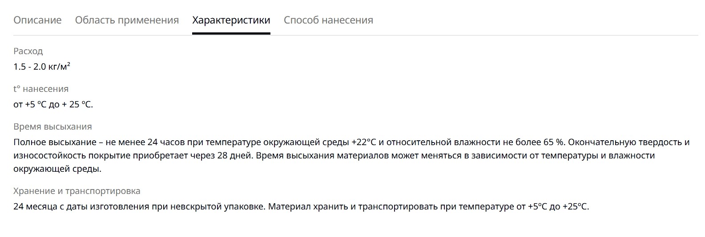Click the black underline under Характеристики
The height and width of the screenshot is (237, 705).
[231, 33]
